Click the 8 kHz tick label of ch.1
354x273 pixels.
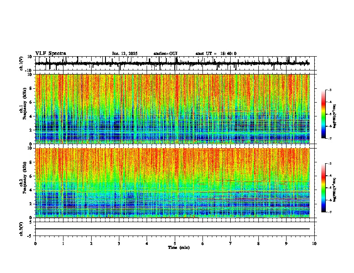[x=31, y=88]
